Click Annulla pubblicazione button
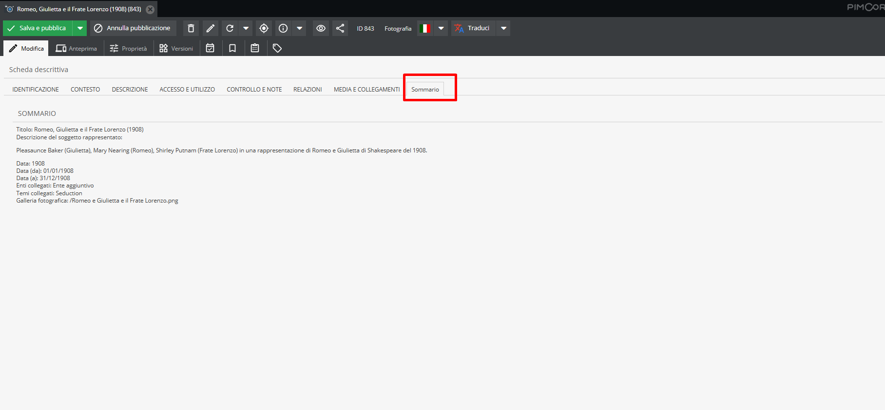Screen dimensions: 885x410 (x=133, y=28)
